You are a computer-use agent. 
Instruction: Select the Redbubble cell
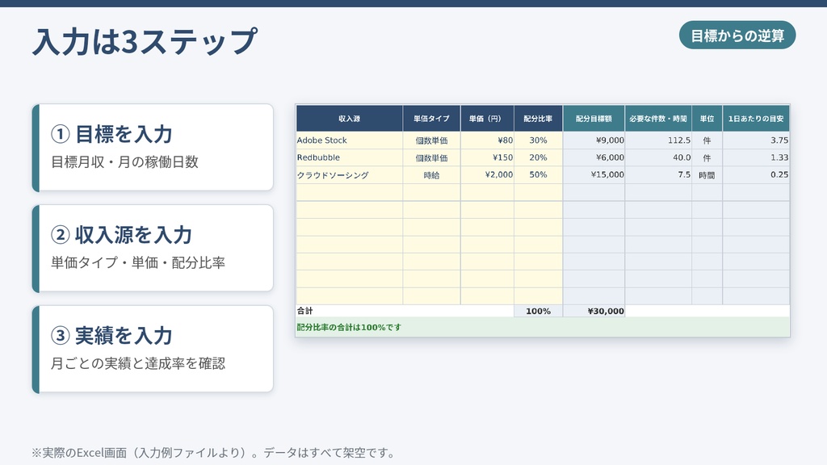tap(349, 157)
